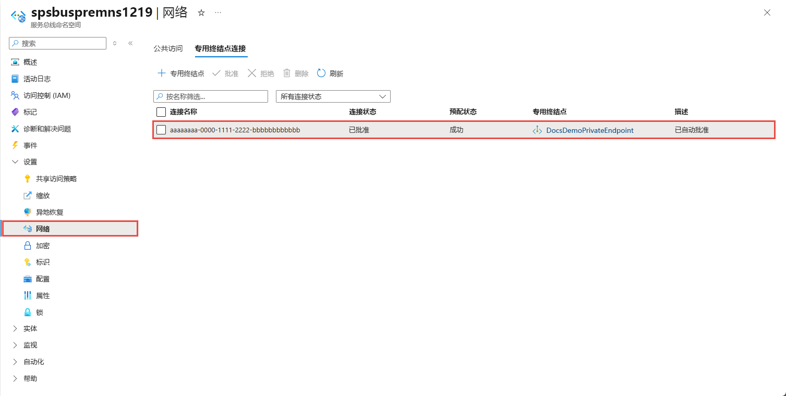Click the 已批准 status cell

359,130
